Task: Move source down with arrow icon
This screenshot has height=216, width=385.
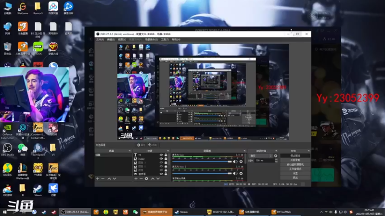Action: pyautogui.click(x=158, y=179)
